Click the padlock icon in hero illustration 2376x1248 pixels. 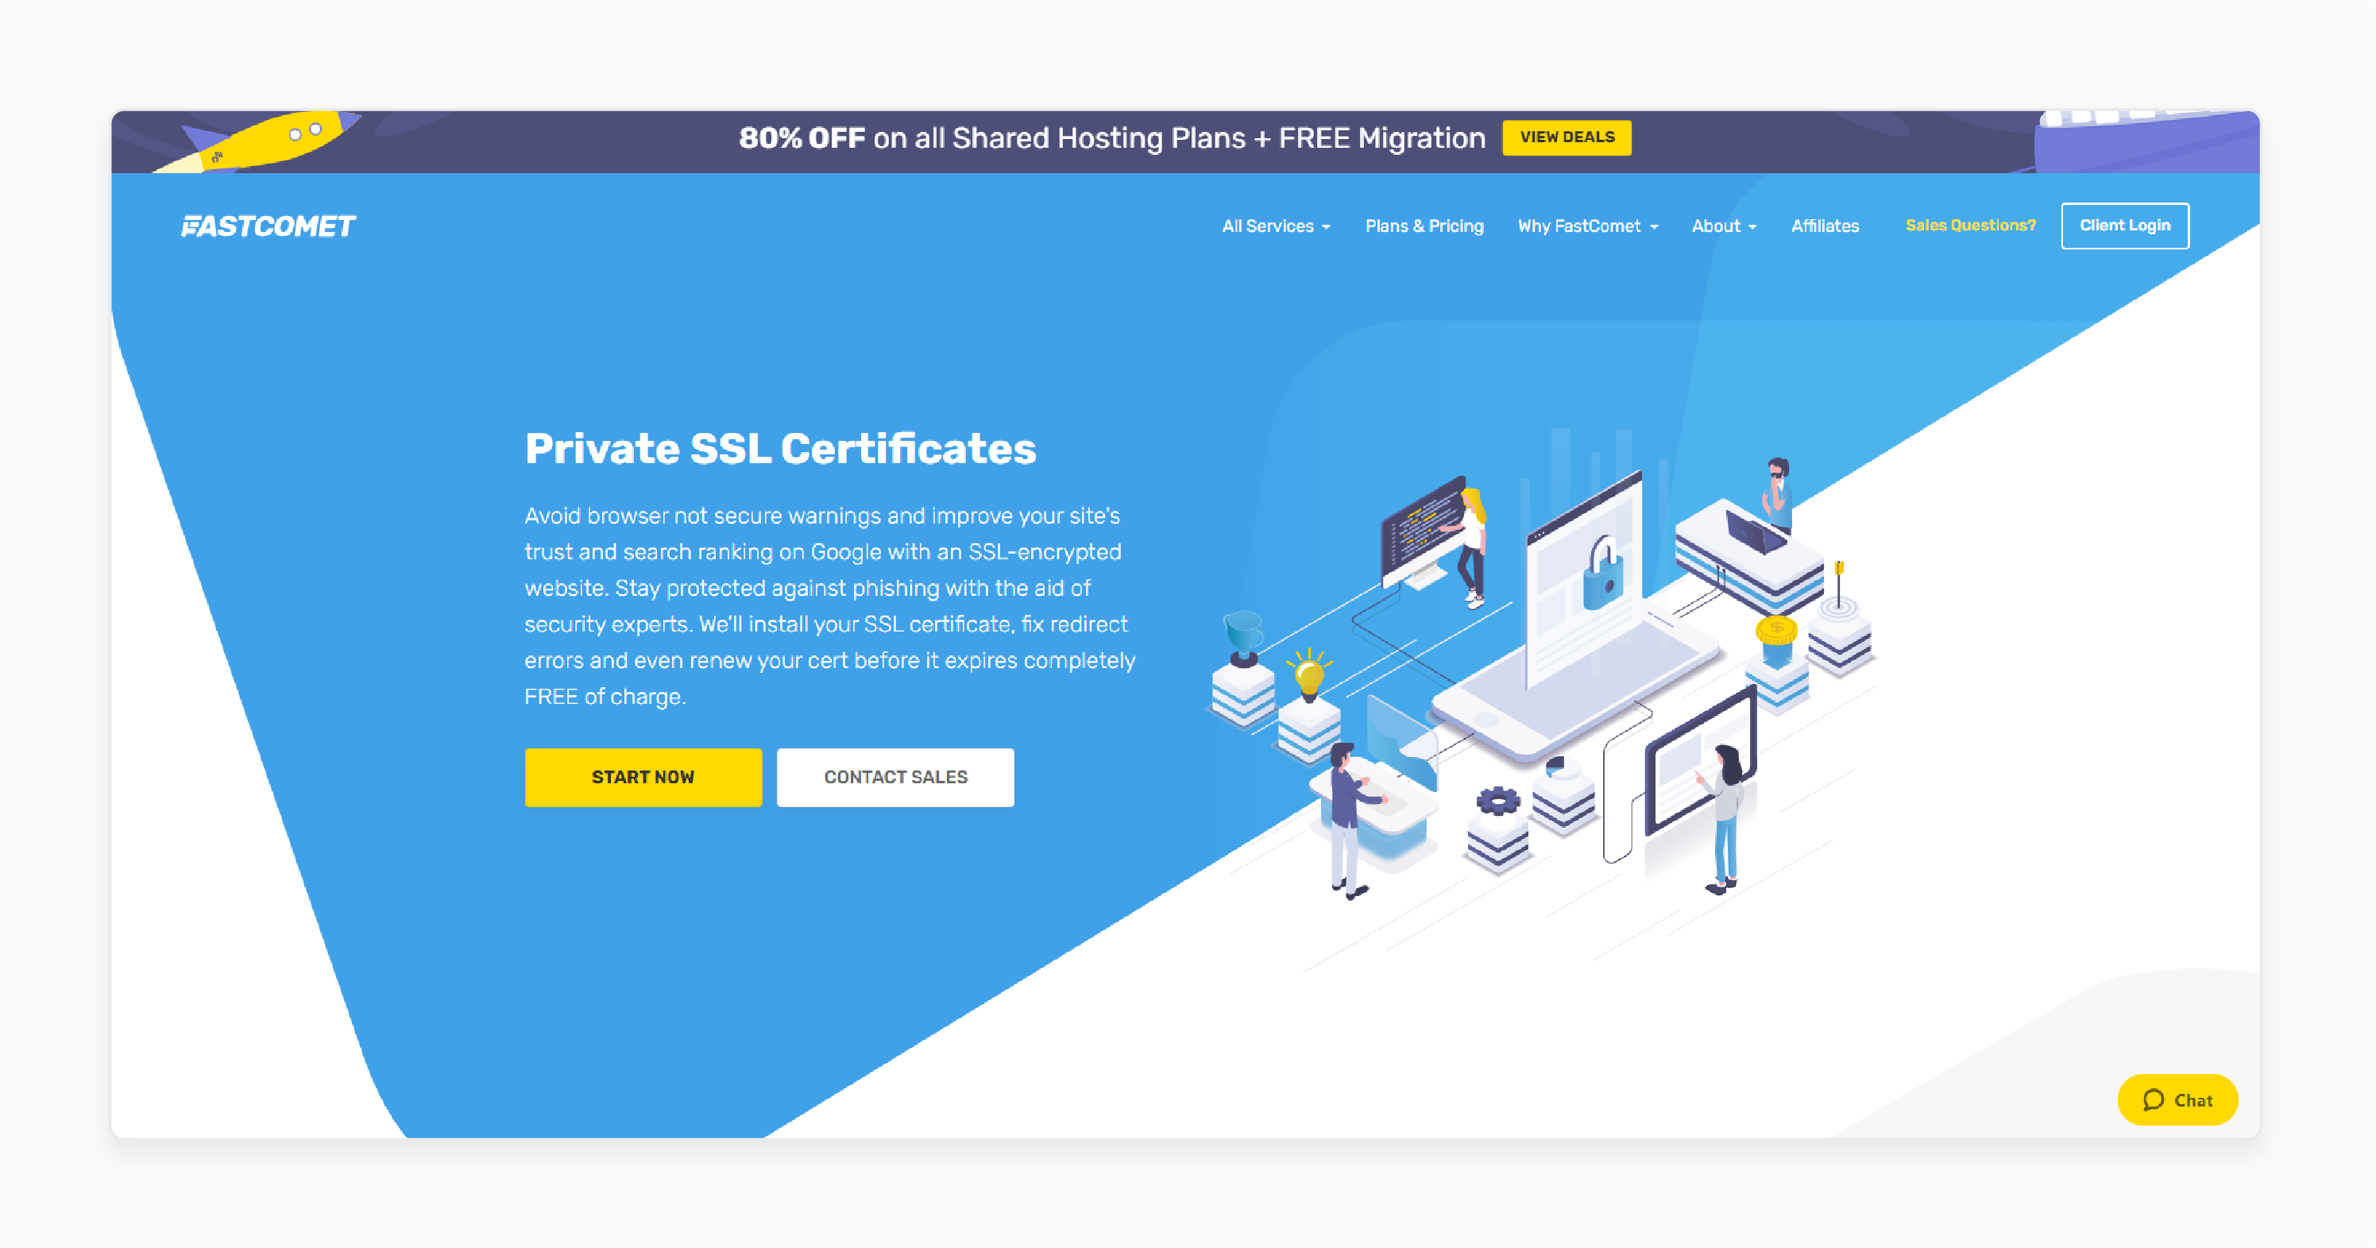(1603, 574)
